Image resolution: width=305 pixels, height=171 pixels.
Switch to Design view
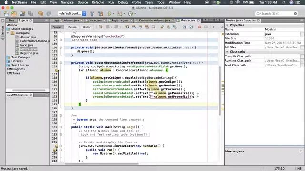click(x=72, y=27)
